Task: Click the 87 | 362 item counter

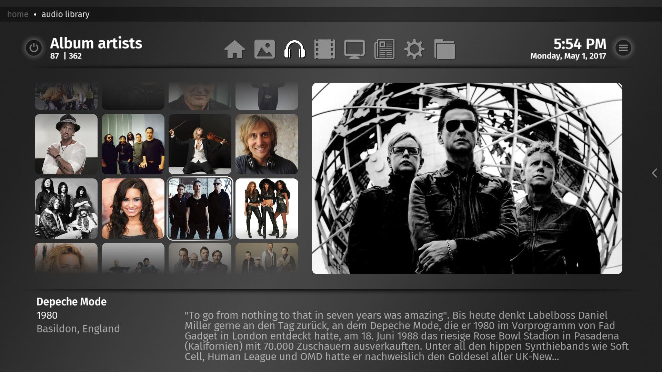Action: [66, 56]
